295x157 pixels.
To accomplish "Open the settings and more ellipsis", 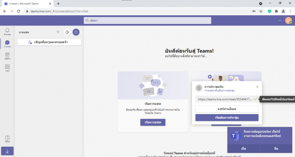I will point(280,21).
